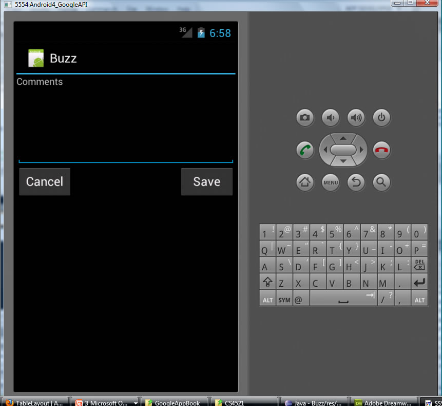The height and width of the screenshot is (406, 442).
Task: Click the Cancel button
Action: pyautogui.click(x=45, y=182)
